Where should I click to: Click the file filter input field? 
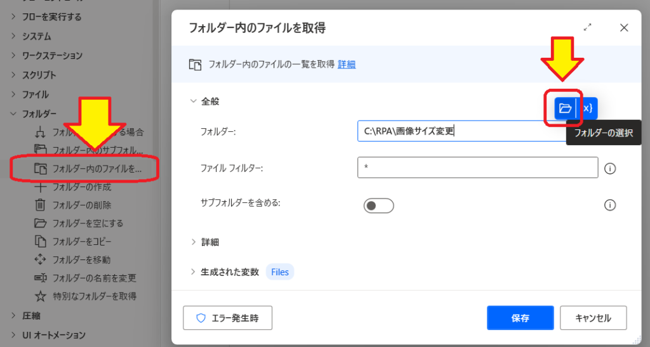point(477,168)
